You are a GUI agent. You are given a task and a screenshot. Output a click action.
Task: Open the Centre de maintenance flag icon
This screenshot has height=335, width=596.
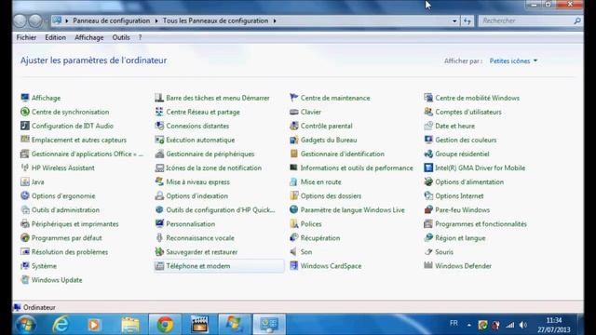294,98
